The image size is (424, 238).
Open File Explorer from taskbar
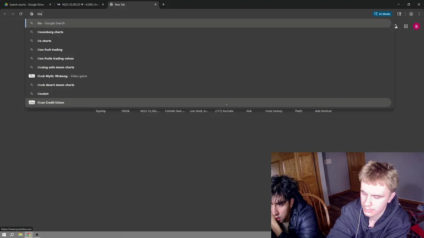point(21,235)
